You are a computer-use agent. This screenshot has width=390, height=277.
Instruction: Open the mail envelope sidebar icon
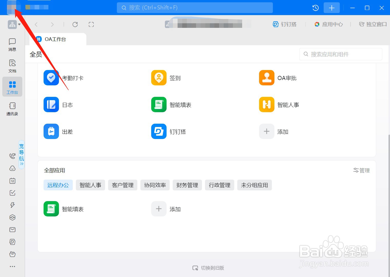(12, 230)
